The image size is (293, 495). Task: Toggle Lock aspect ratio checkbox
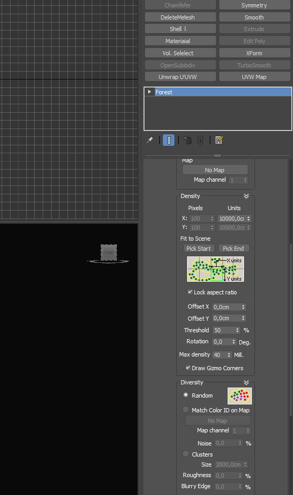pos(190,292)
